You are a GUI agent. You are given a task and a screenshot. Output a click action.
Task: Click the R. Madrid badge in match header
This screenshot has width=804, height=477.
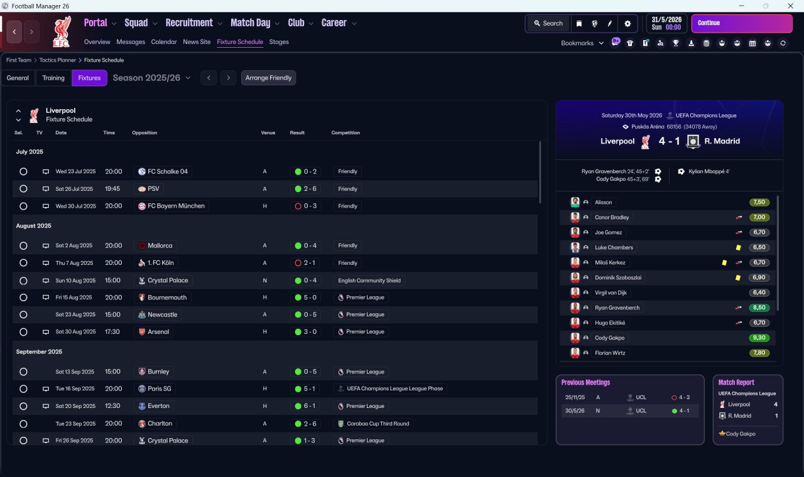tap(693, 141)
